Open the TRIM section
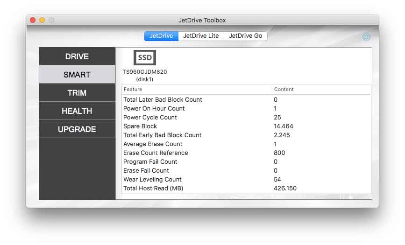The height and width of the screenshot is (245, 405). coord(77,93)
